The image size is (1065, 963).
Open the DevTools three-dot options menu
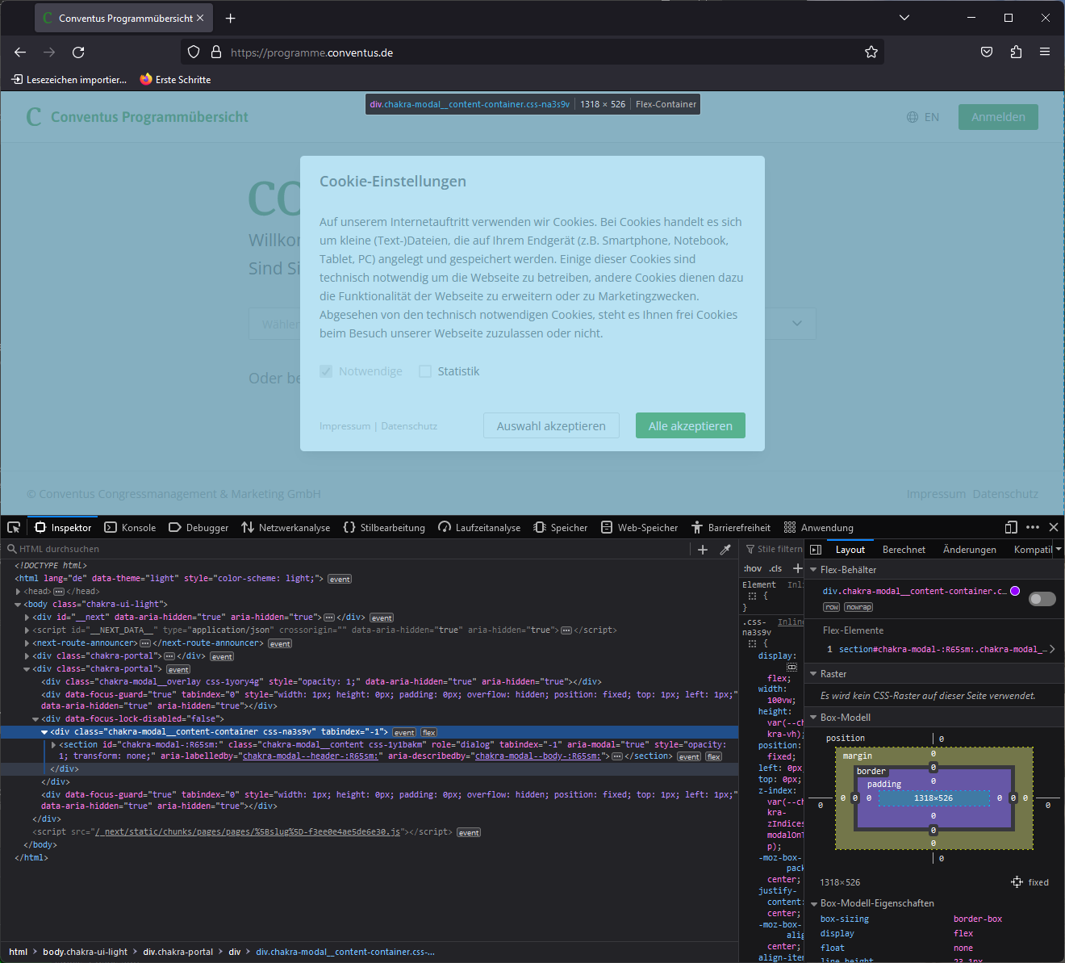point(1033,527)
